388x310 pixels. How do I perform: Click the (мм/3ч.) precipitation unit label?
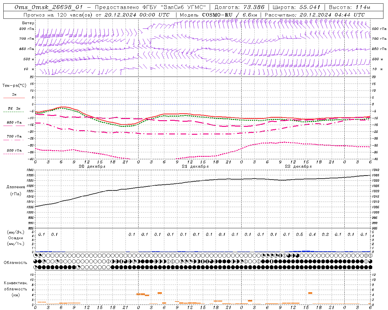(x=16, y=232)
